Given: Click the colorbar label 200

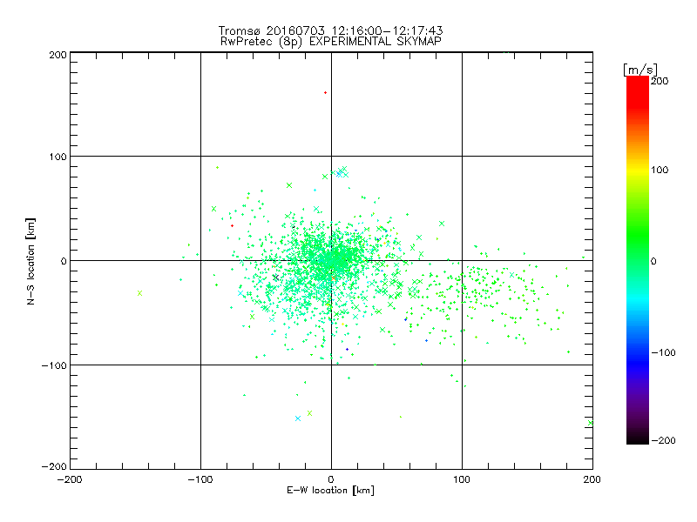Looking at the screenshot, I should (x=660, y=81).
